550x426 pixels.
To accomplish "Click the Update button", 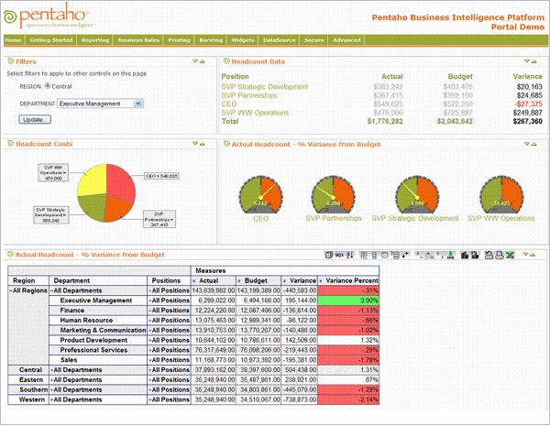I will (35, 119).
